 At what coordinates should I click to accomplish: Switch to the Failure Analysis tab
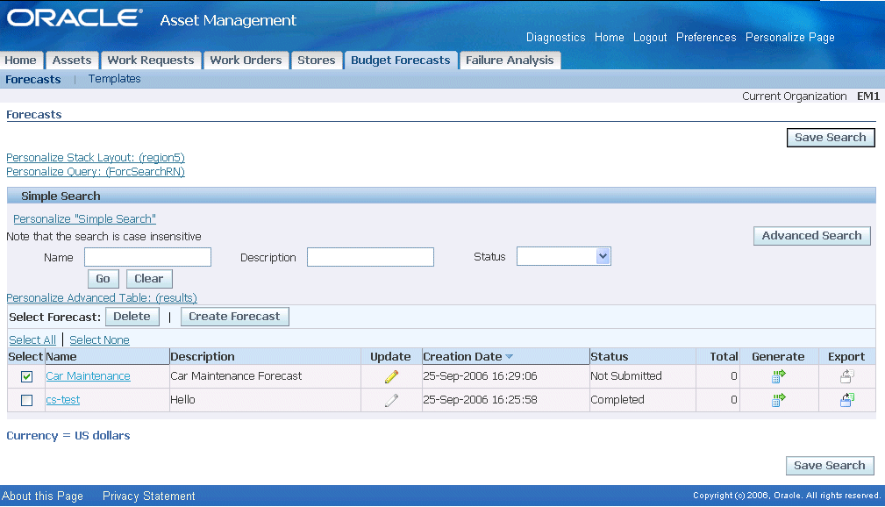click(510, 61)
